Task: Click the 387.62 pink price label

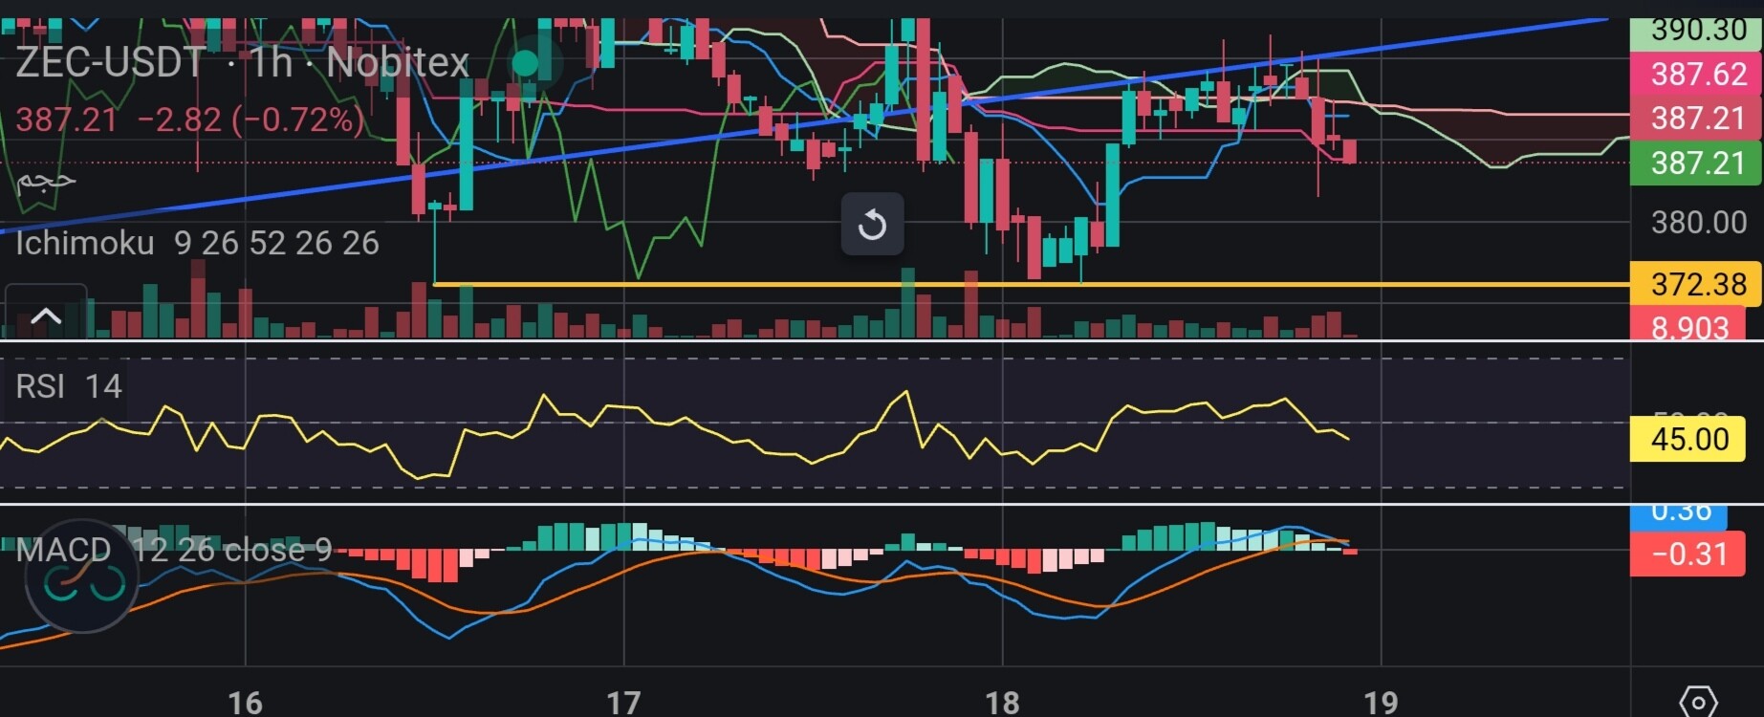Action: tap(1695, 74)
